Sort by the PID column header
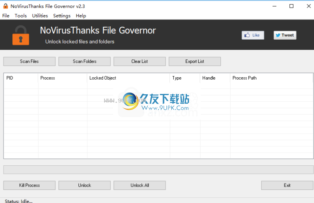This screenshot has height=203, width=314. click(21, 78)
